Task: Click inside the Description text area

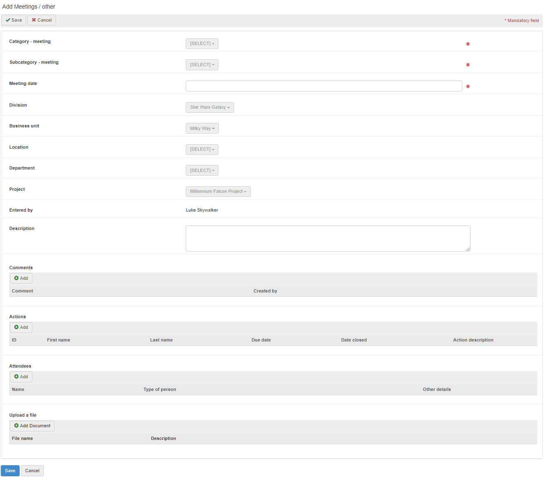Action: pyautogui.click(x=328, y=239)
